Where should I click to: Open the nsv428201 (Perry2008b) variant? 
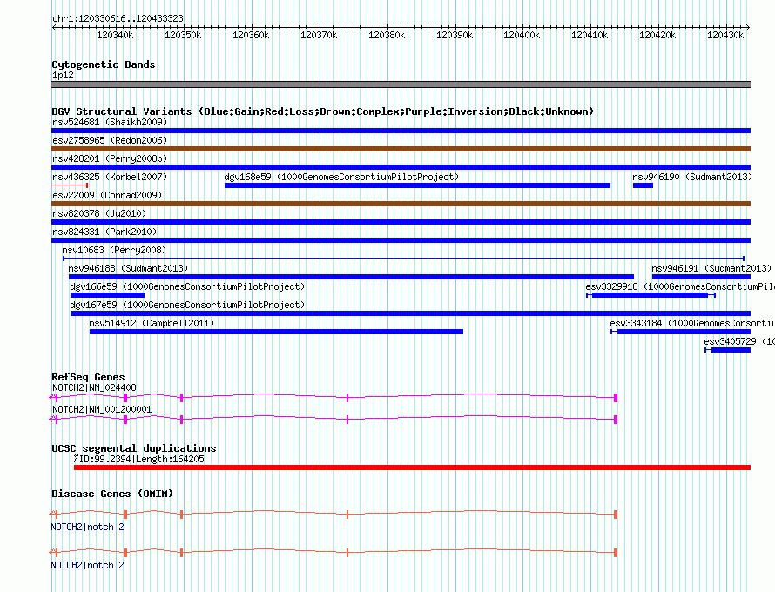(110, 158)
